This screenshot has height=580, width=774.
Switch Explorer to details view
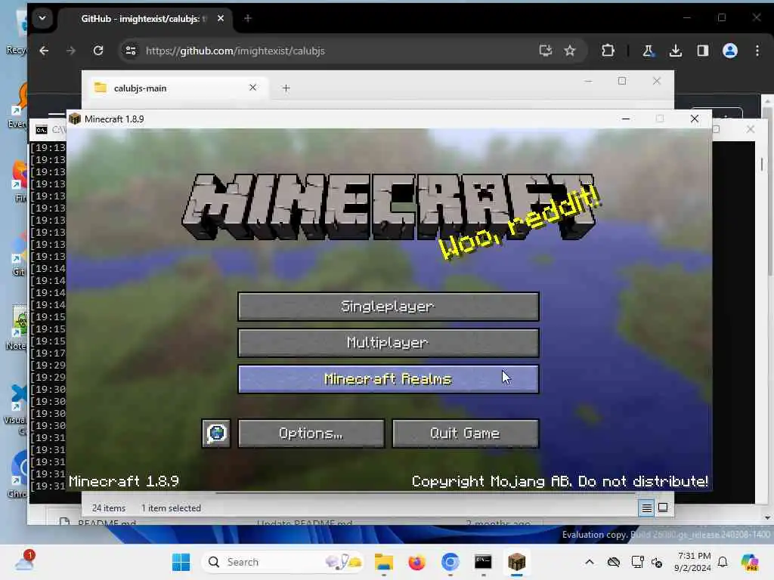click(647, 507)
